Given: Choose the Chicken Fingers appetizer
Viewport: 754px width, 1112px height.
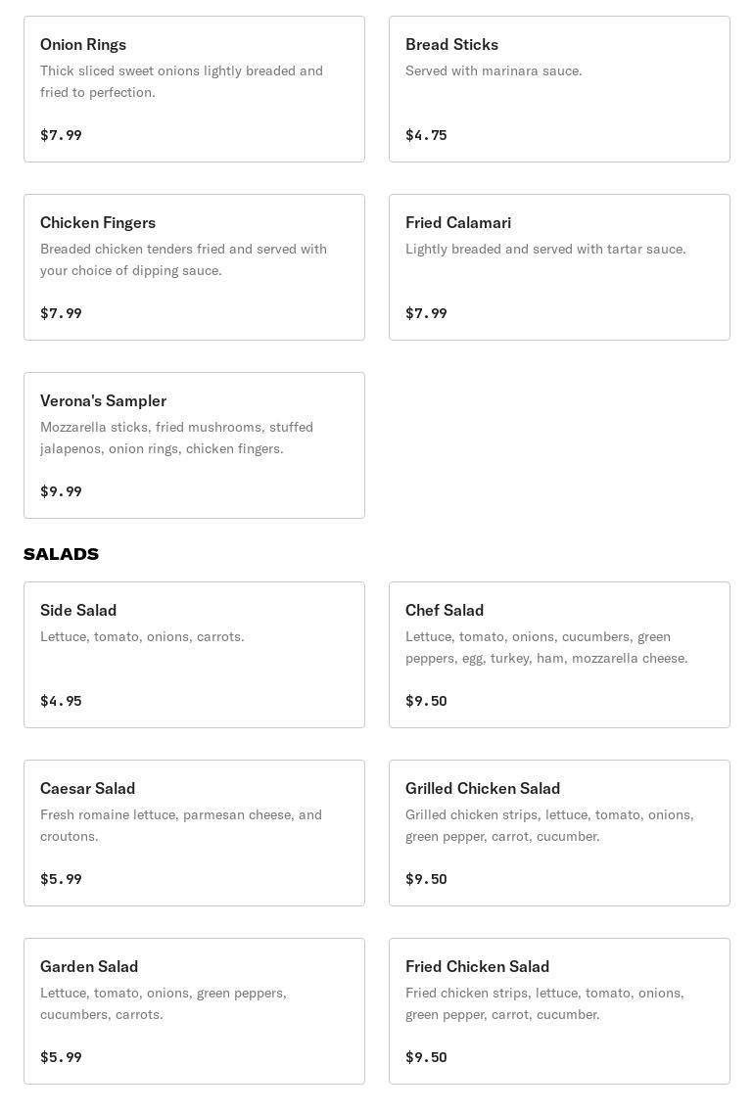Looking at the screenshot, I should click(194, 267).
